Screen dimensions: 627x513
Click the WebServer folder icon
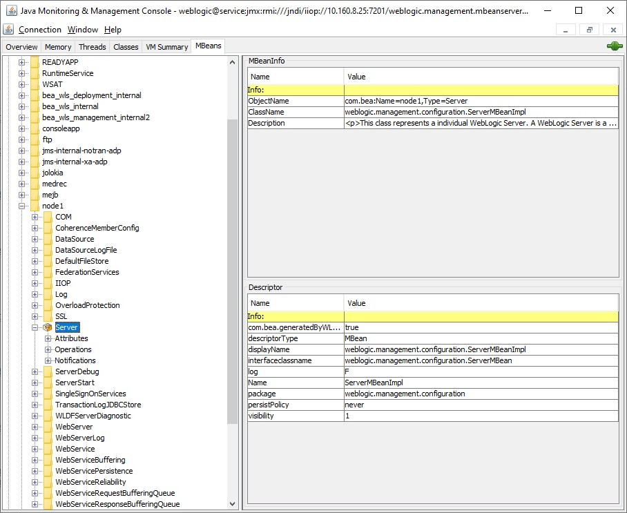pos(48,427)
